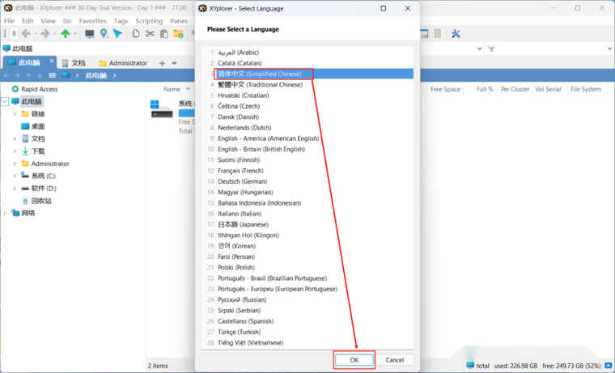Select English - America (American English) row
This screenshot has width=615, height=373.
(x=307, y=138)
